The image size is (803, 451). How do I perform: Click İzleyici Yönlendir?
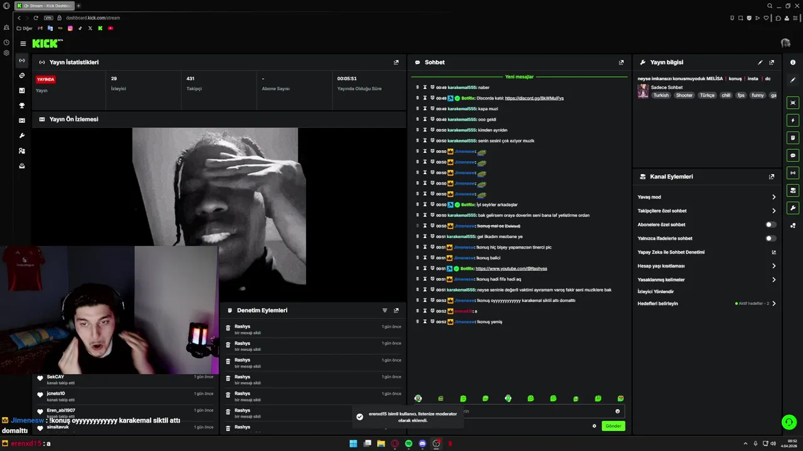coord(656,292)
